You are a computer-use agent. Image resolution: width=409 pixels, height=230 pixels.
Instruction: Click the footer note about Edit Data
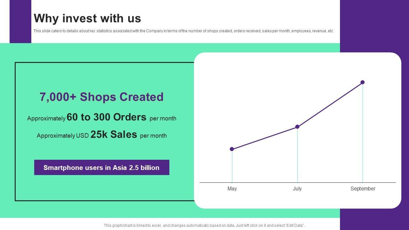[x=204, y=225]
